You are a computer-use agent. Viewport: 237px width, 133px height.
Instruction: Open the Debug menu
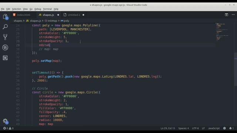pos(38,9)
